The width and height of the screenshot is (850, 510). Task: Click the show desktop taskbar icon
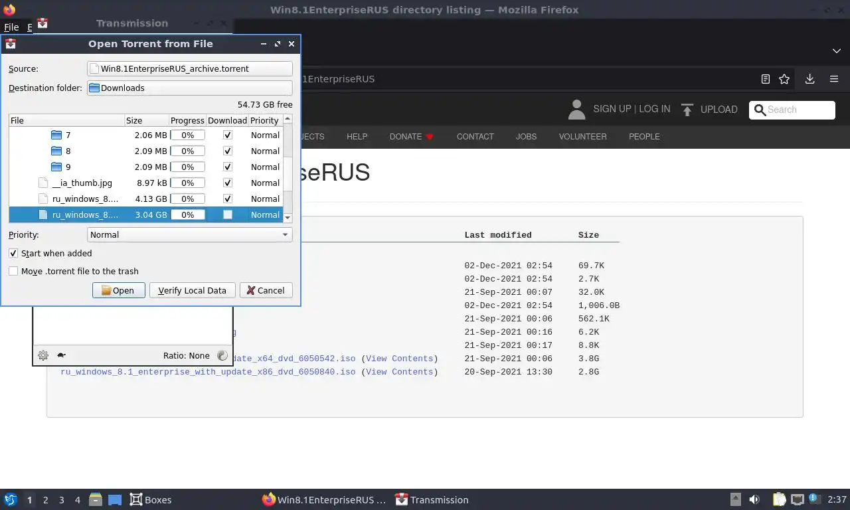[x=115, y=499]
